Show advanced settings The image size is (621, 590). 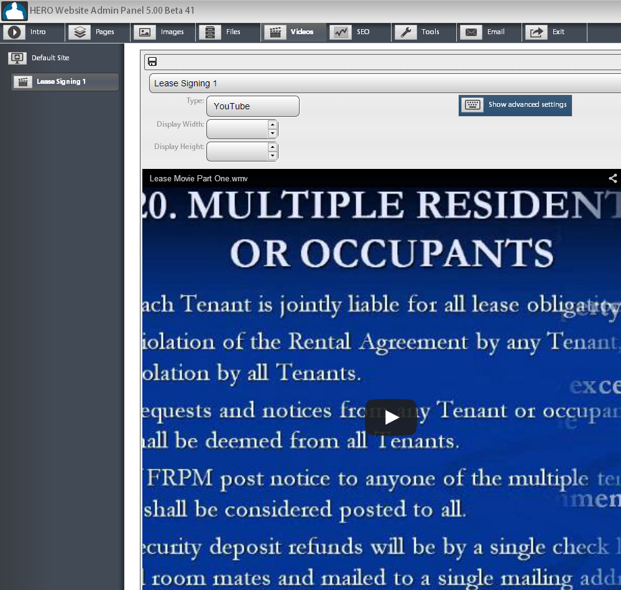click(515, 105)
